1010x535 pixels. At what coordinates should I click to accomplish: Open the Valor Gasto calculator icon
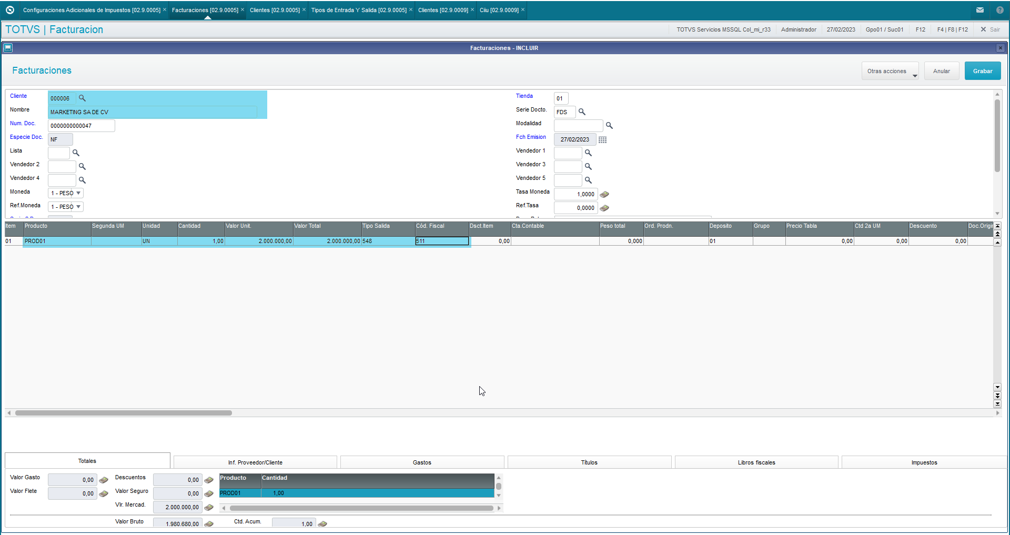coord(104,480)
